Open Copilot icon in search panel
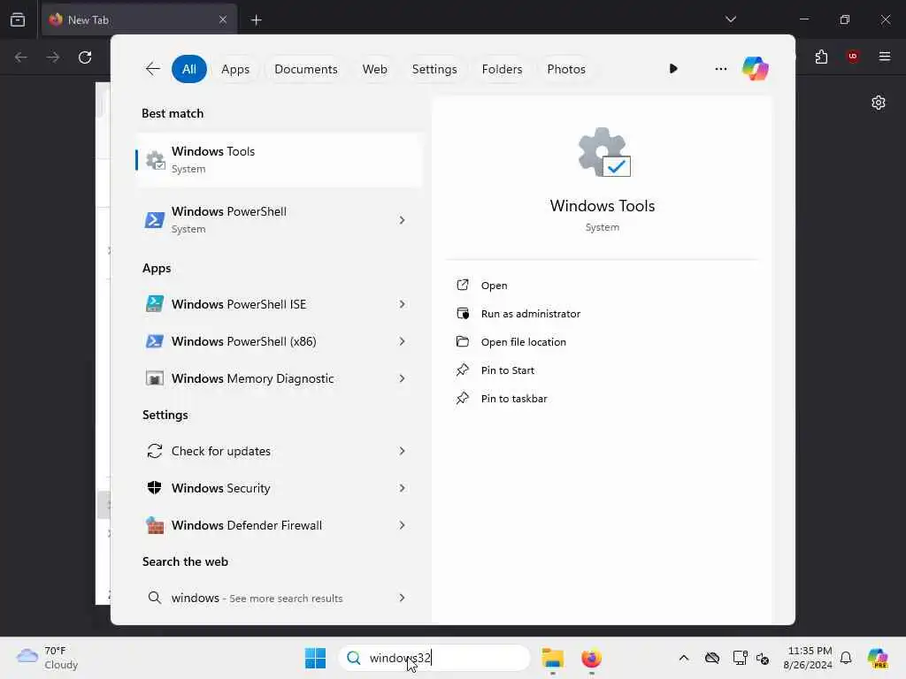Viewport: 906px width, 679px height. (755, 69)
